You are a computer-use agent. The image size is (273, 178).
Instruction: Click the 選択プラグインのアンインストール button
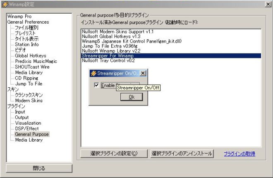(182, 154)
